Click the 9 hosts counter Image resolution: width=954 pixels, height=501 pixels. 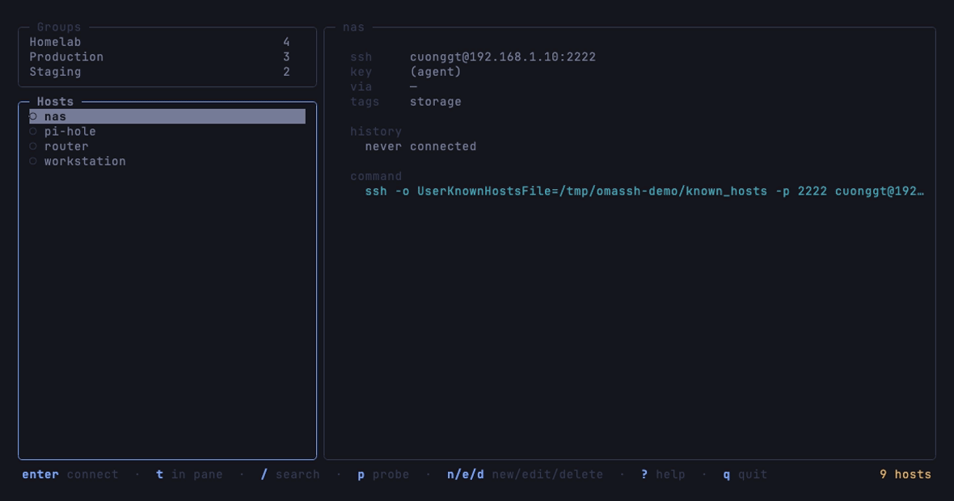[x=905, y=474]
